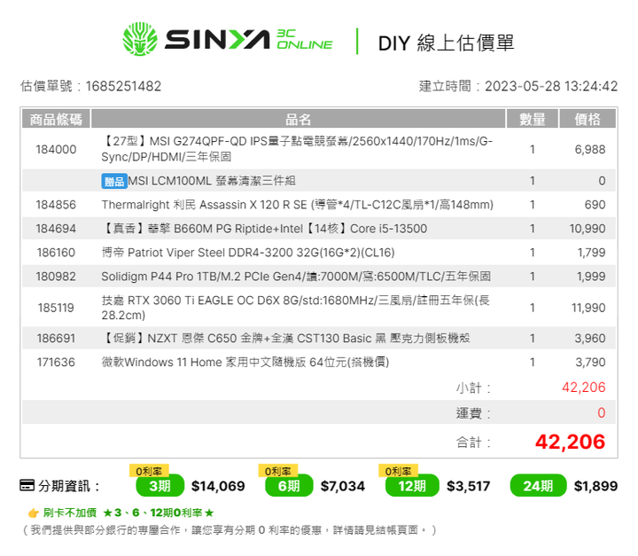Click the 運費 shipping value 0
This screenshot has height=556, width=638.
tap(602, 412)
